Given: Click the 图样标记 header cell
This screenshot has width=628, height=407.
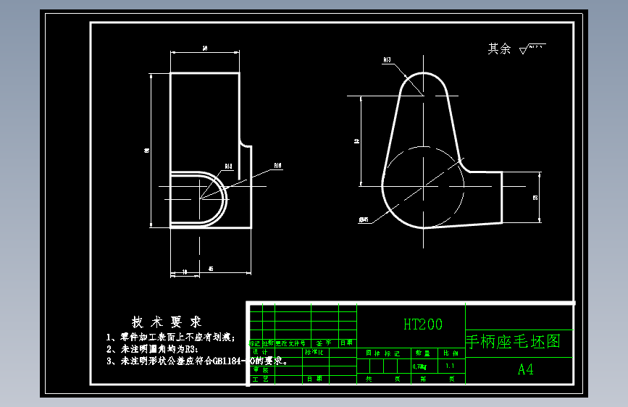Looking at the screenshot, I should [x=383, y=353].
